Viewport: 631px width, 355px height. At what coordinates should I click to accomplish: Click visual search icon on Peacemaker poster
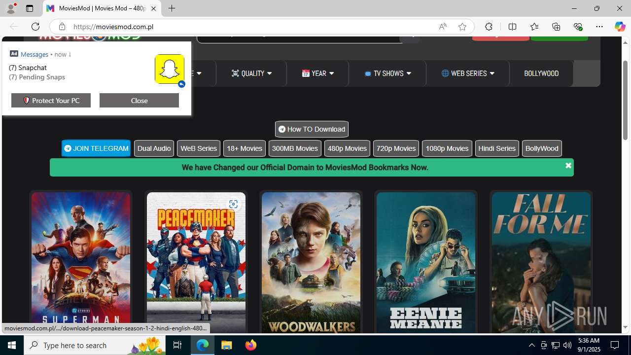pos(233,204)
